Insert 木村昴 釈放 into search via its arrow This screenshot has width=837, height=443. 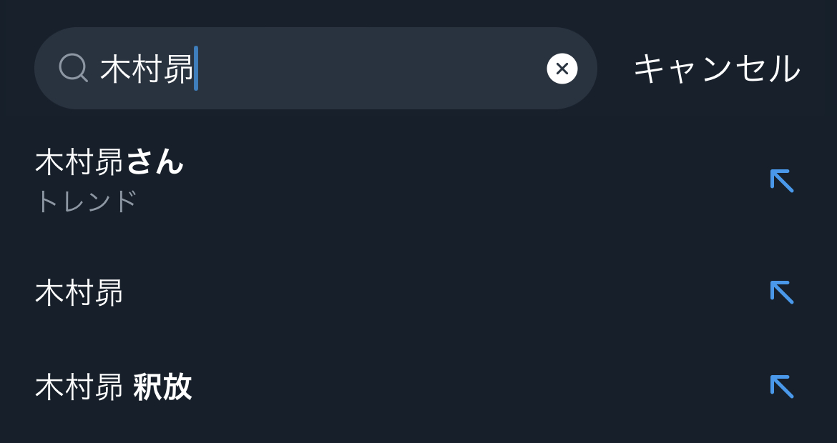click(x=782, y=387)
